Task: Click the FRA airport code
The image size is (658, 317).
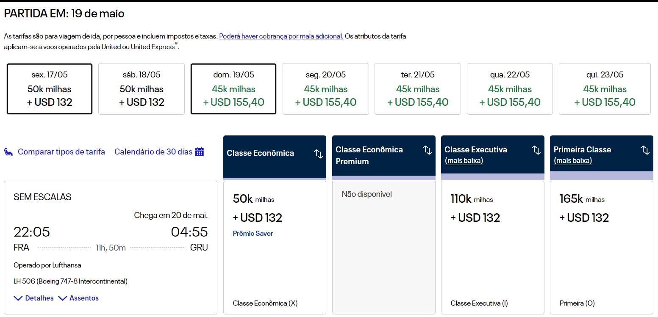Action: (21, 248)
